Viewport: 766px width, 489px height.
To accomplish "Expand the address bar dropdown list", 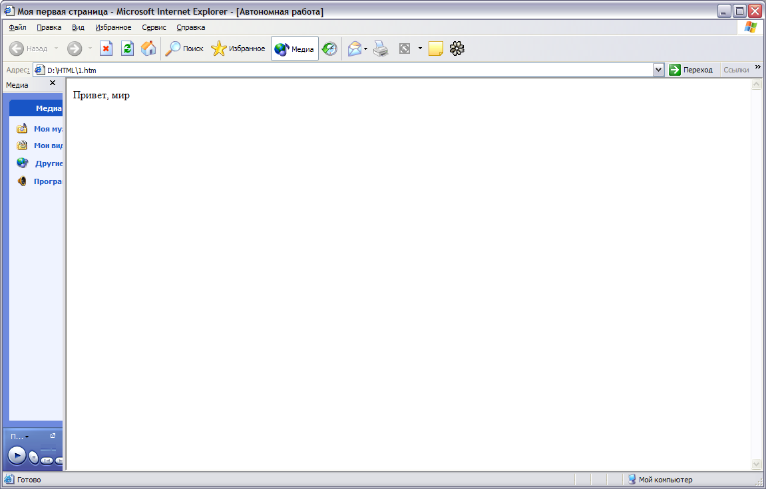I will [x=658, y=70].
